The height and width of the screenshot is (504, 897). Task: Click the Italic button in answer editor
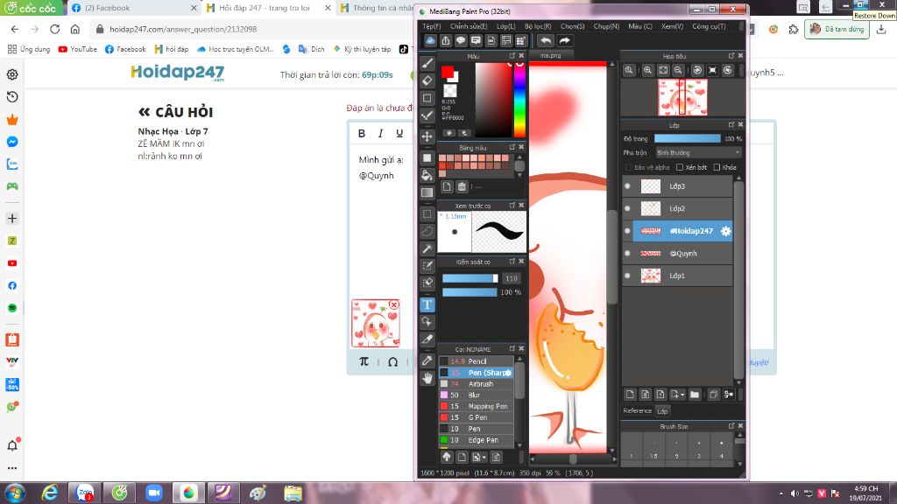click(x=380, y=133)
